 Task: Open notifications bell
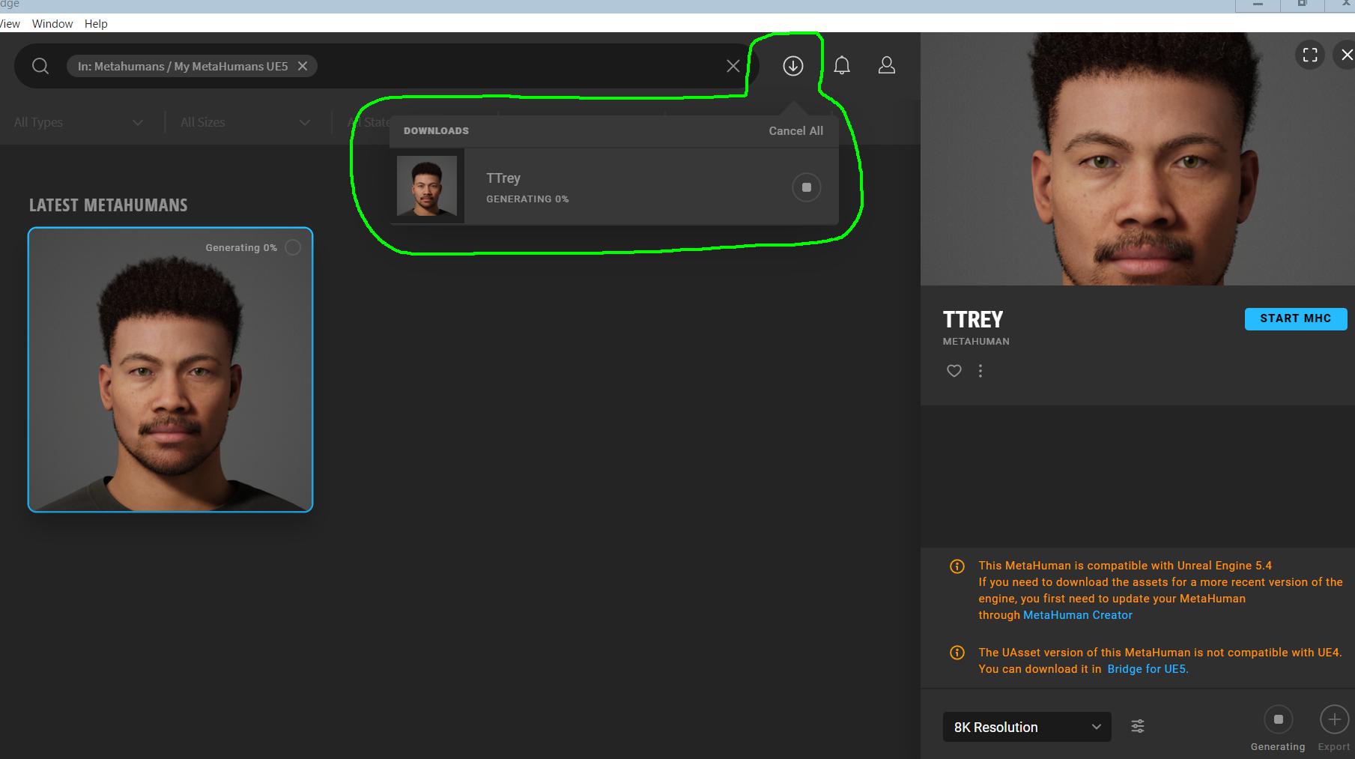842,66
